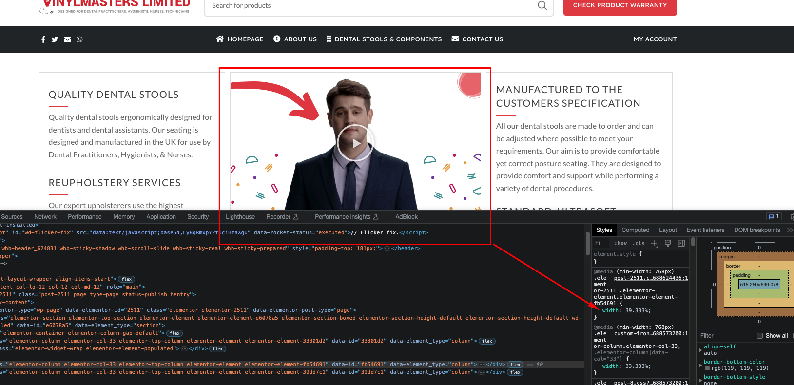Screen dimensions: 794x385
Task: Click the border-bottom-color gray swatch
Action: [x=707, y=368]
